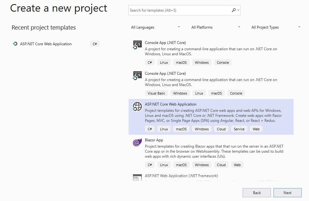
Task: Click the macOS tag on C# Console App
Action: click(x=181, y=62)
